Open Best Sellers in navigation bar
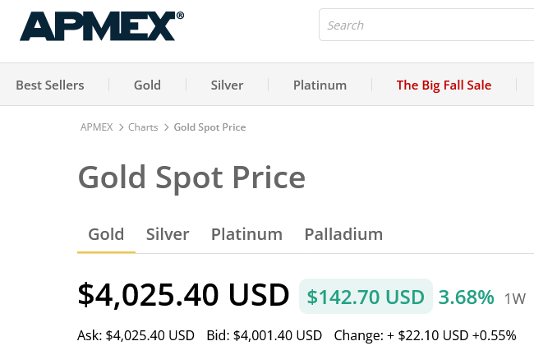This screenshot has width=534, height=355. click(x=50, y=85)
